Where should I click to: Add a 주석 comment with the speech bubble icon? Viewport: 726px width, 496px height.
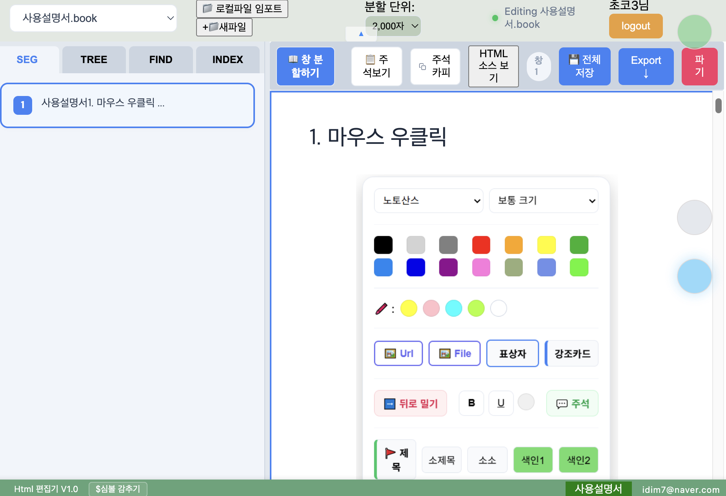(572, 403)
